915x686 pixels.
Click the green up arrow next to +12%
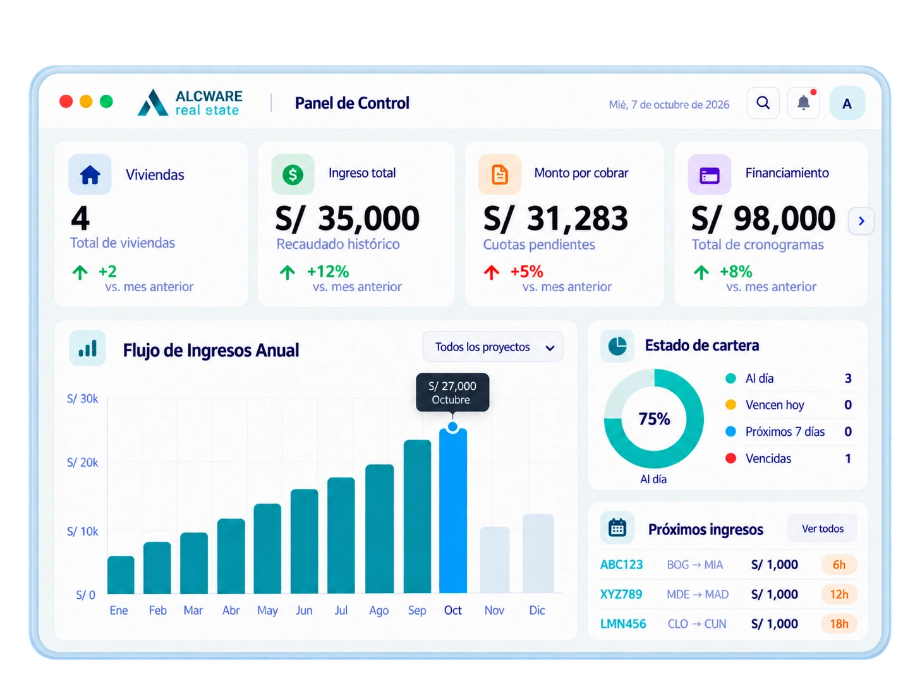(288, 272)
